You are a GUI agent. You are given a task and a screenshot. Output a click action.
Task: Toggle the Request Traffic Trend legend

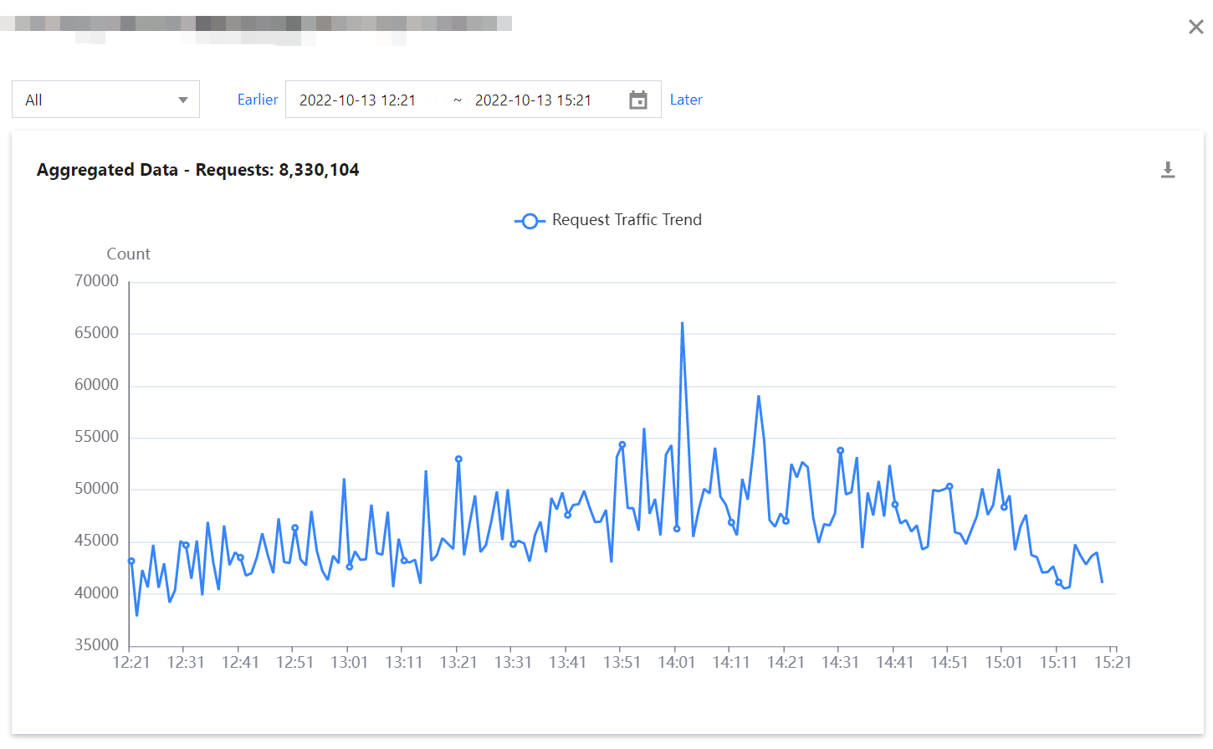tap(608, 220)
